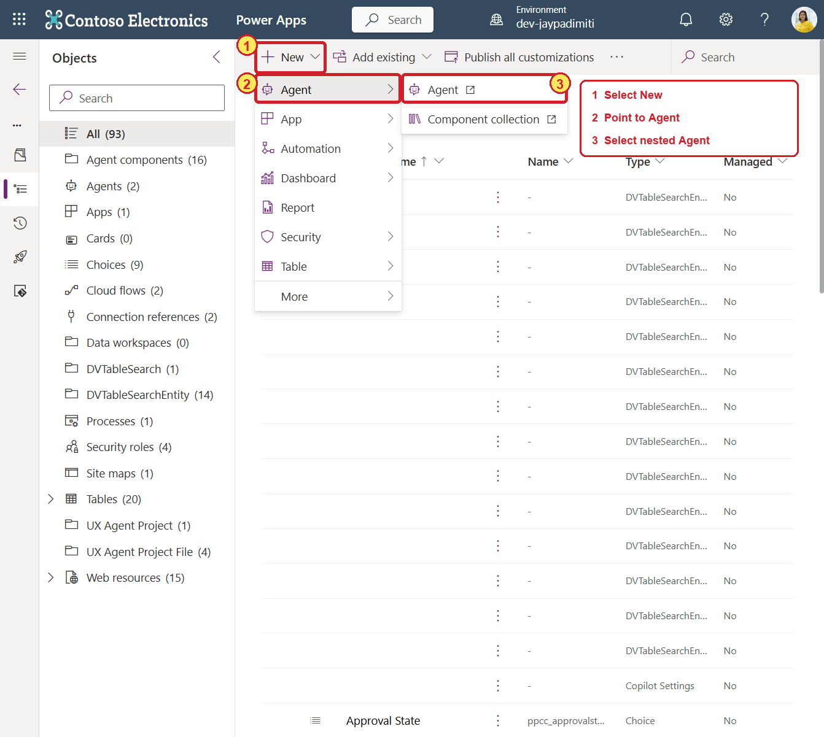Expand the Web resources tree node
Image resolution: width=824 pixels, height=737 pixels.
pyautogui.click(x=51, y=577)
